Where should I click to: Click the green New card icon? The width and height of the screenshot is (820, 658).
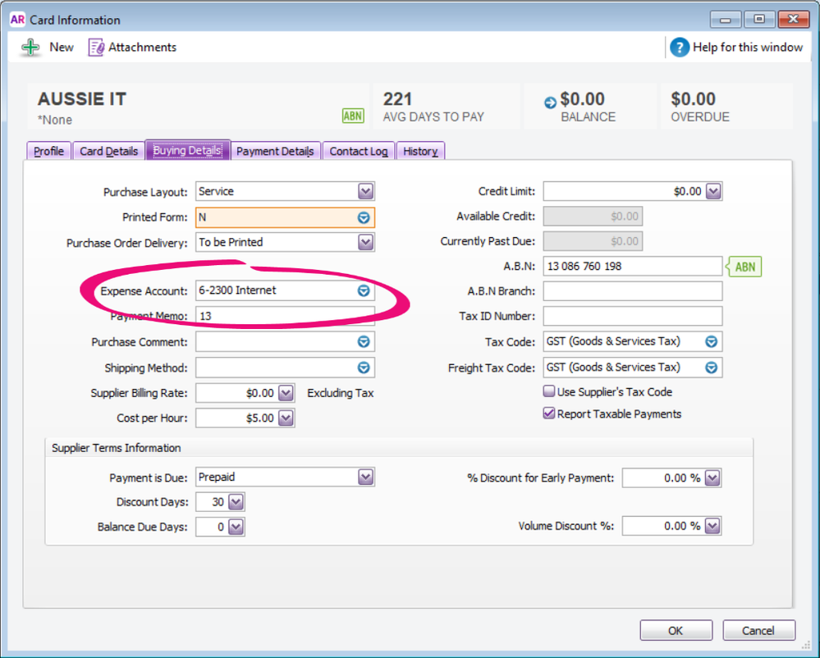[30, 48]
